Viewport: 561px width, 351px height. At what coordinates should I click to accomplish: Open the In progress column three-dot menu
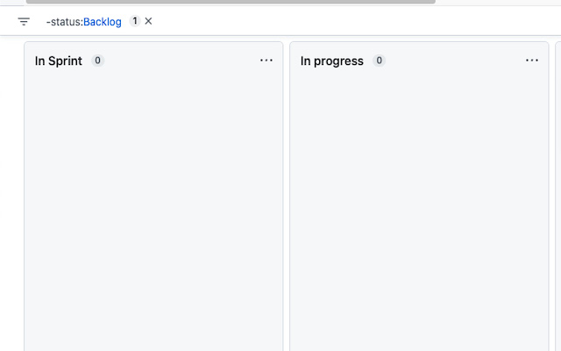click(532, 61)
